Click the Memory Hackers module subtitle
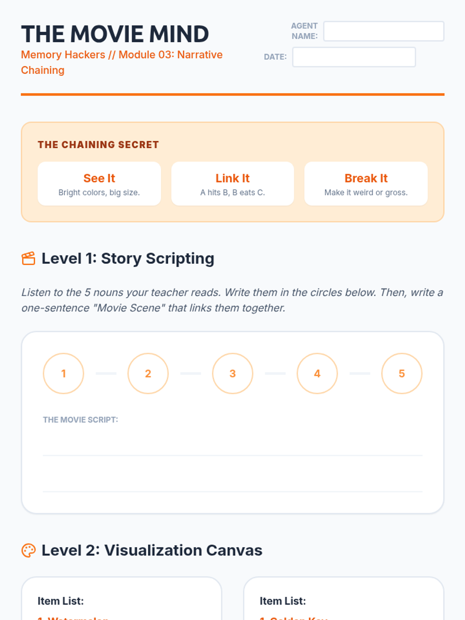The width and height of the screenshot is (465, 620). pyautogui.click(x=122, y=62)
